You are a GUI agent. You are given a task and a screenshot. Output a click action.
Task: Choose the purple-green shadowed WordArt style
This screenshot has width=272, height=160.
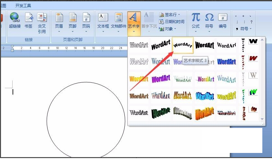(205, 79)
